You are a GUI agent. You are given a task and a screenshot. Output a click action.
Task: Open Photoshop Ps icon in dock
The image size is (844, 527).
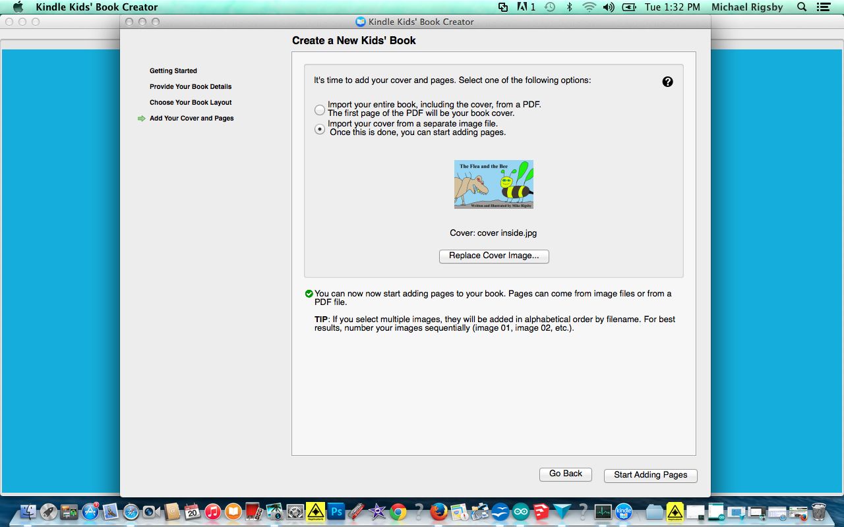[336, 511]
